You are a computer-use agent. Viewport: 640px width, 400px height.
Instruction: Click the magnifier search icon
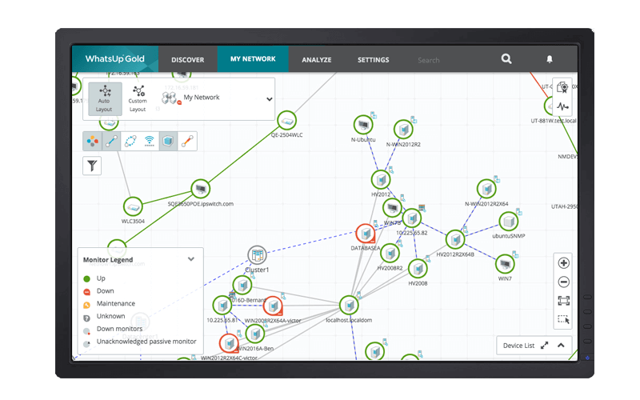[x=506, y=58]
